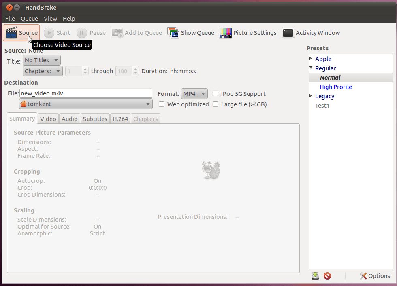Open the Format dropdown
The height and width of the screenshot is (286, 397).
click(194, 93)
